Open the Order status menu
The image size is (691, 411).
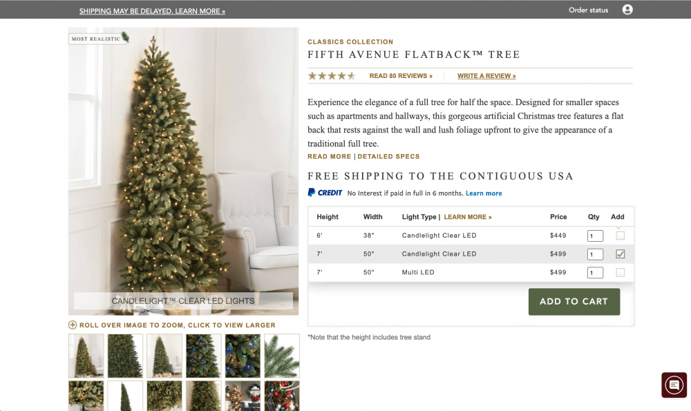point(589,10)
